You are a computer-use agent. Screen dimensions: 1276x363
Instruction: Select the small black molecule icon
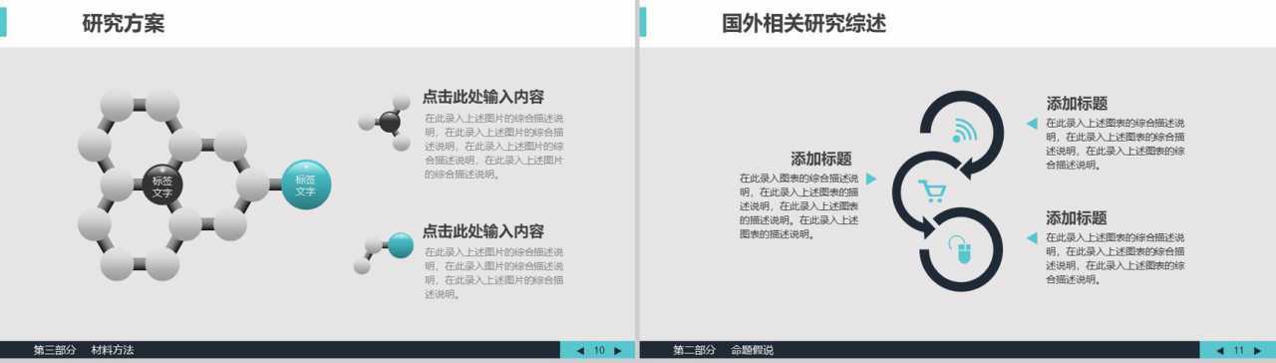(386, 122)
